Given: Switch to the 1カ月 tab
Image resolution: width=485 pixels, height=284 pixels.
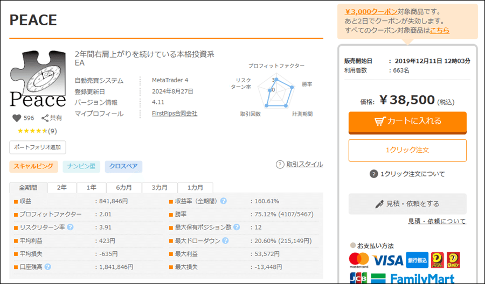Looking at the screenshot, I should click(195, 188).
